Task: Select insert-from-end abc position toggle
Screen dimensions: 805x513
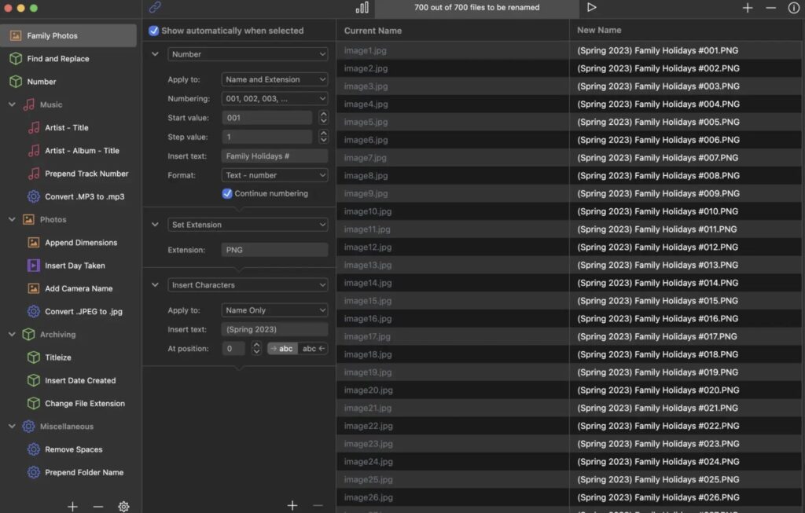Action: click(x=314, y=349)
